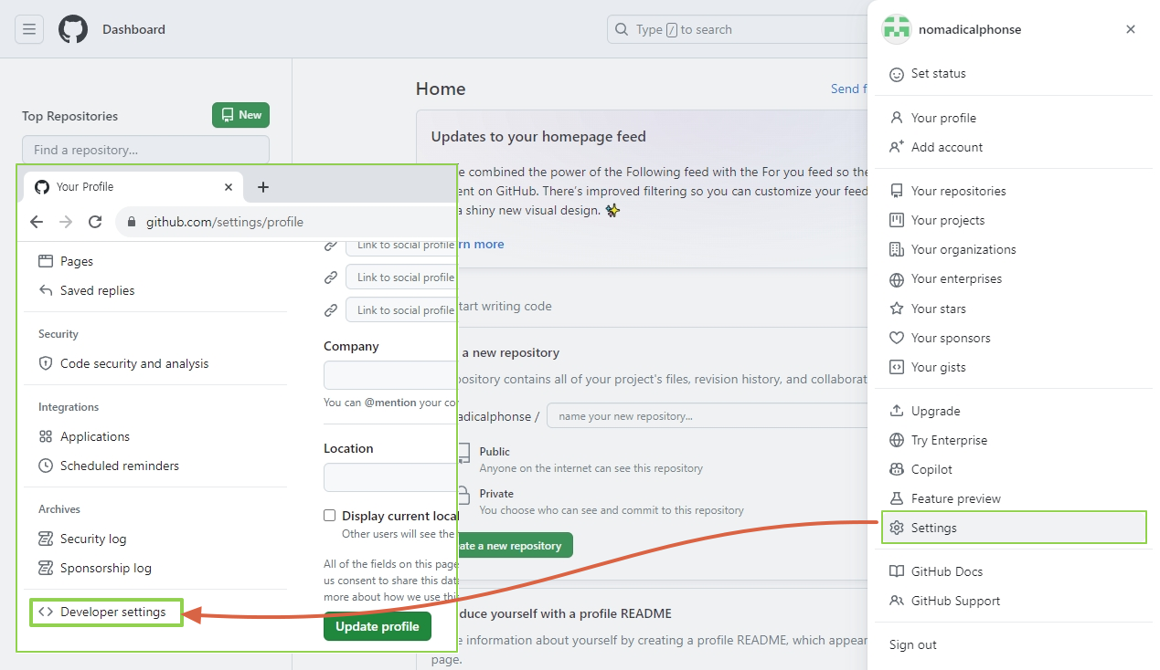Click the name your new repository field
The height and width of the screenshot is (670, 1160).
[707, 416]
